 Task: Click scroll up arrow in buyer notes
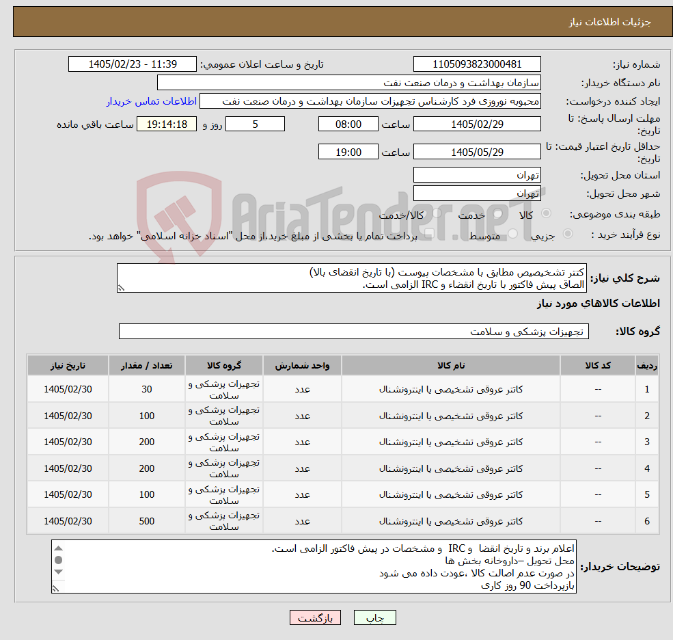(x=59, y=548)
